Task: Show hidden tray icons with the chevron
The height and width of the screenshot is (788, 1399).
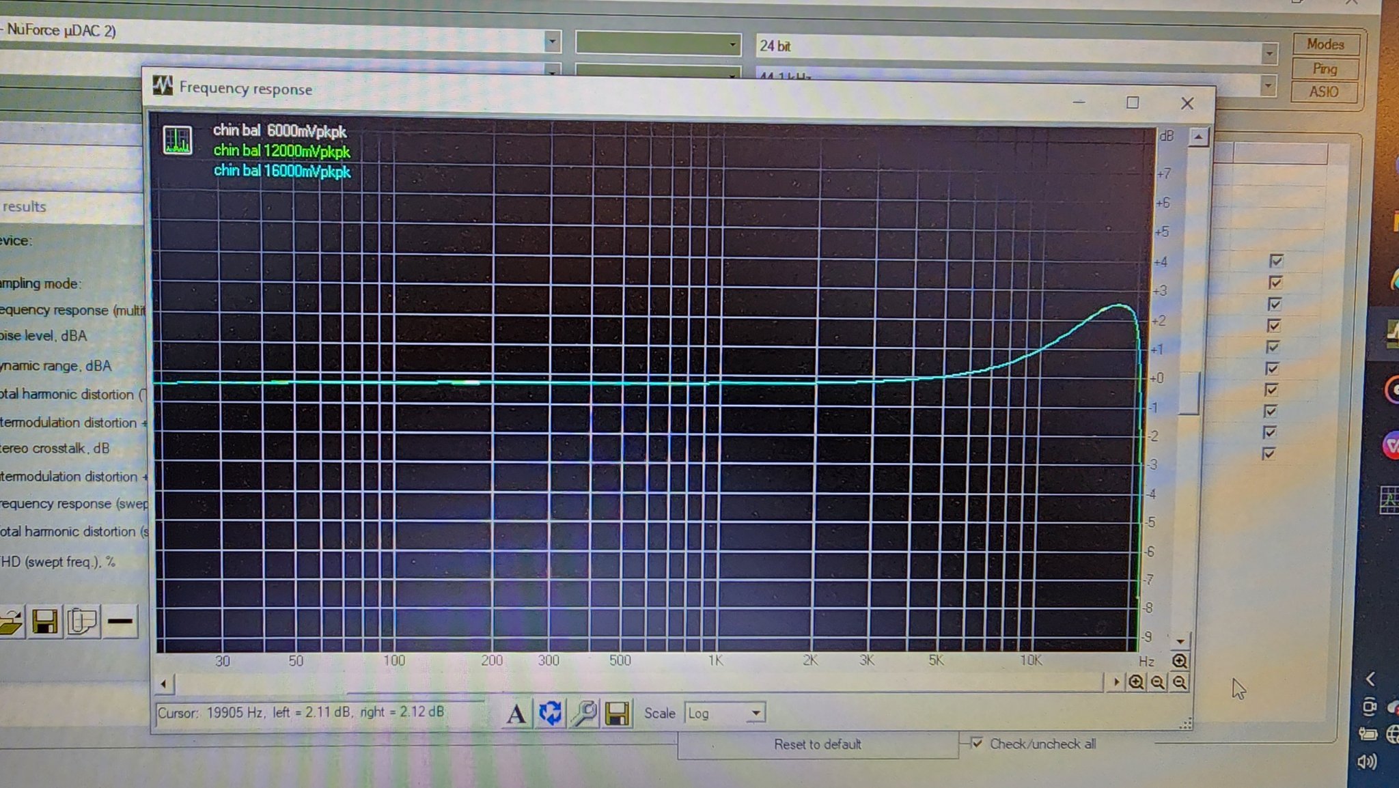Action: [1370, 679]
